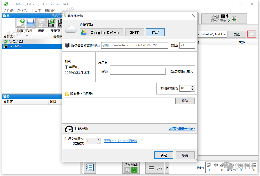Open folder path dropdown ending in Deskt
Viewport: 260px width, 176px height.
[x=225, y=34]
